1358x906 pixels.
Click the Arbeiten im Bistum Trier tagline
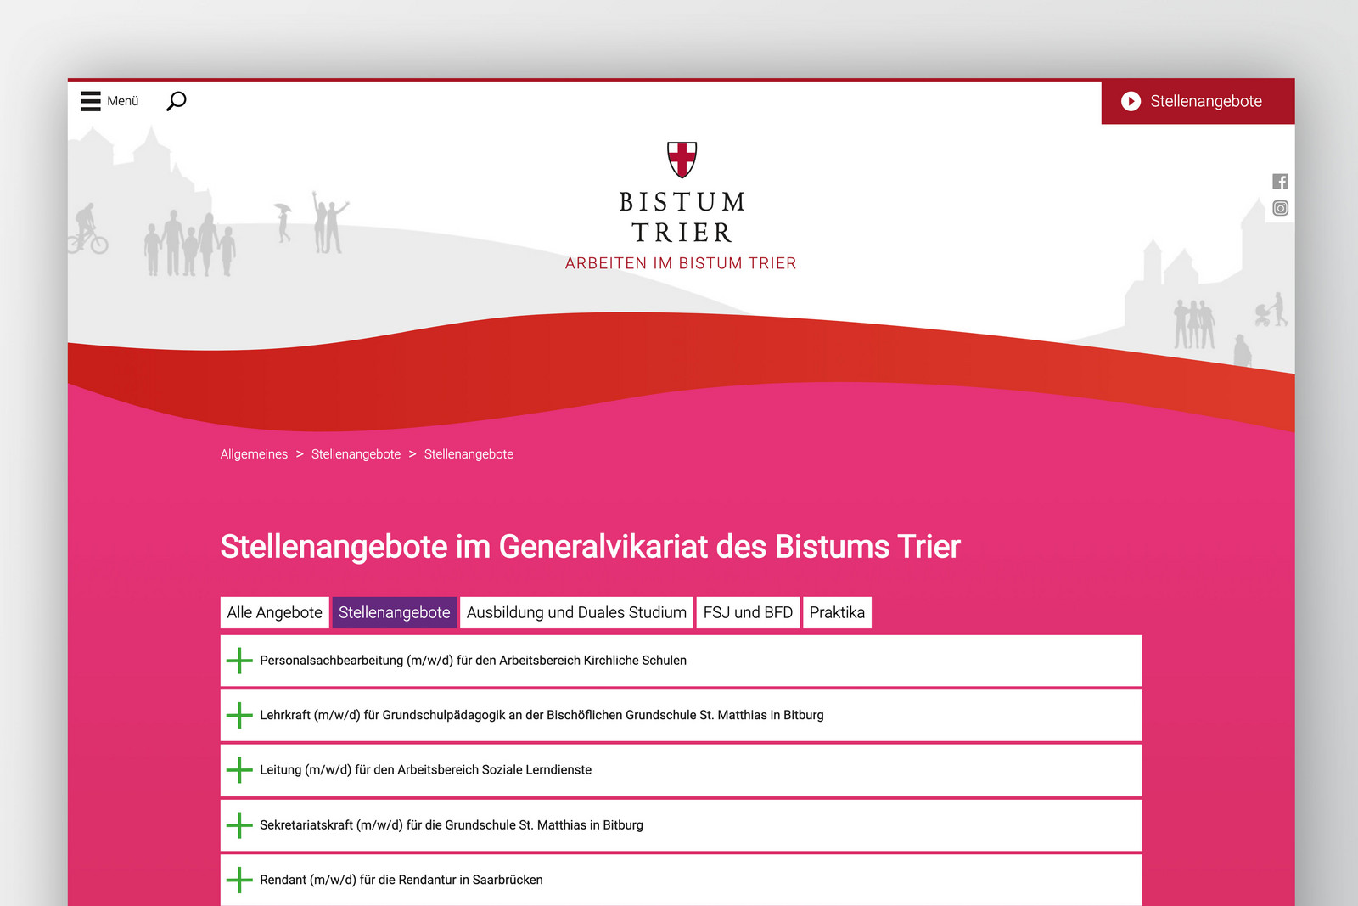(x=681, y=263)
